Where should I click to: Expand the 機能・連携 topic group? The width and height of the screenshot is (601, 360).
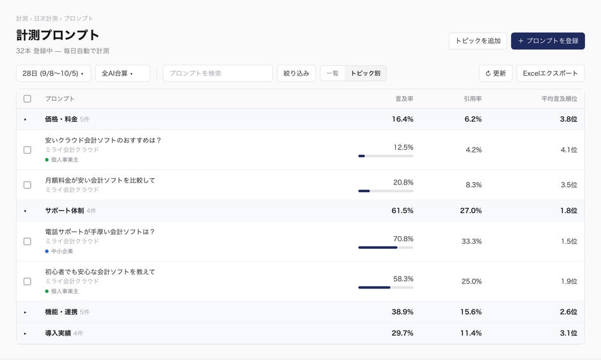coord(26,312)
